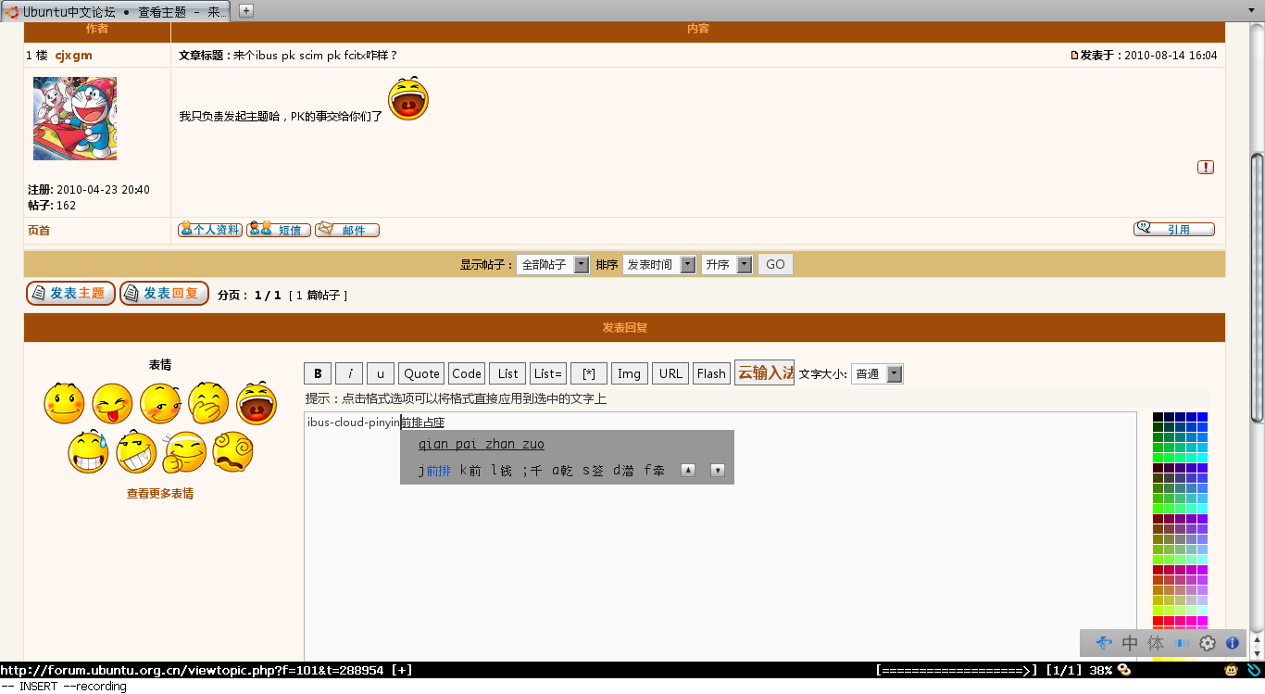Click the monkey icon in status bar
The height and width of the screenshot is (694, 1265).
click(1233, 670)
